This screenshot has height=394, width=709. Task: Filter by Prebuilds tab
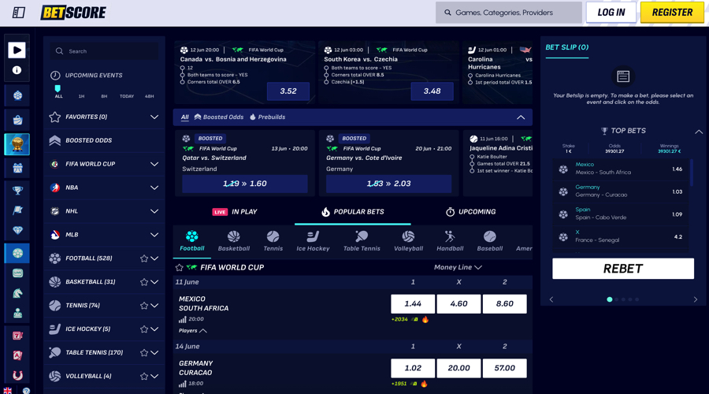tap(267, 117)
